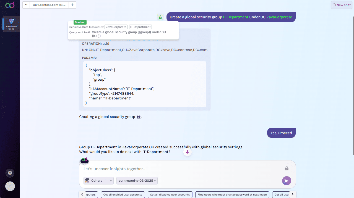The height and width of the screenshot is (198, 354).
Task: Choose 'Get all enabled user accounts' suggestion
Action: (x=123, y=195)
